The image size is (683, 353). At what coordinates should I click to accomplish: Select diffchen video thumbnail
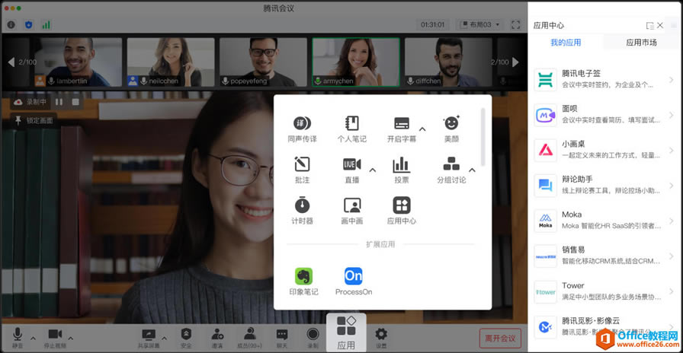tap(448, 62)
